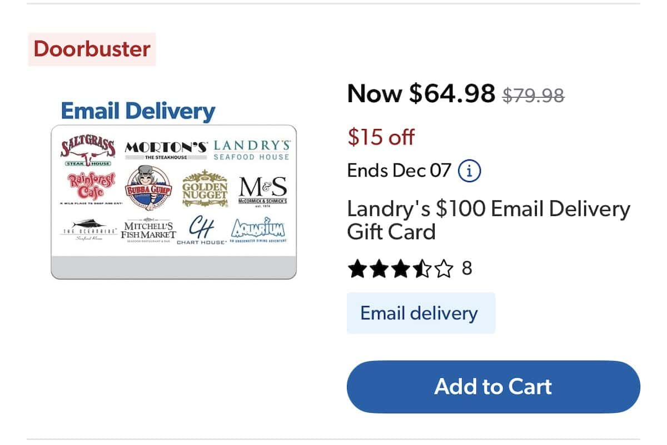Image resolution: width=667 pixels, height=445 pixels.
Task: Select the half-filled fourth rating star
Action: [422, 268]
